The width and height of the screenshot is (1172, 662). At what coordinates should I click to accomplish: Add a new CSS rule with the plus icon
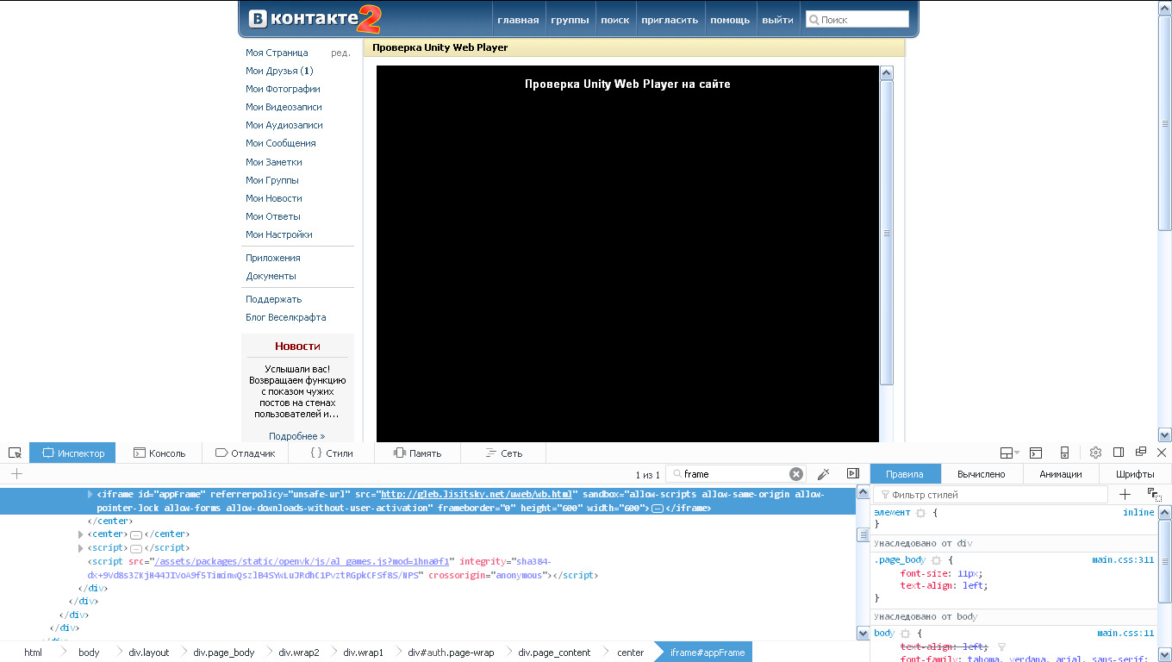(1125, 494)
